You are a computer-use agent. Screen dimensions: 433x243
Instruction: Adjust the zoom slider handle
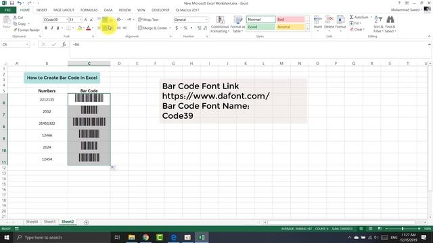click(x=403, y=229)
